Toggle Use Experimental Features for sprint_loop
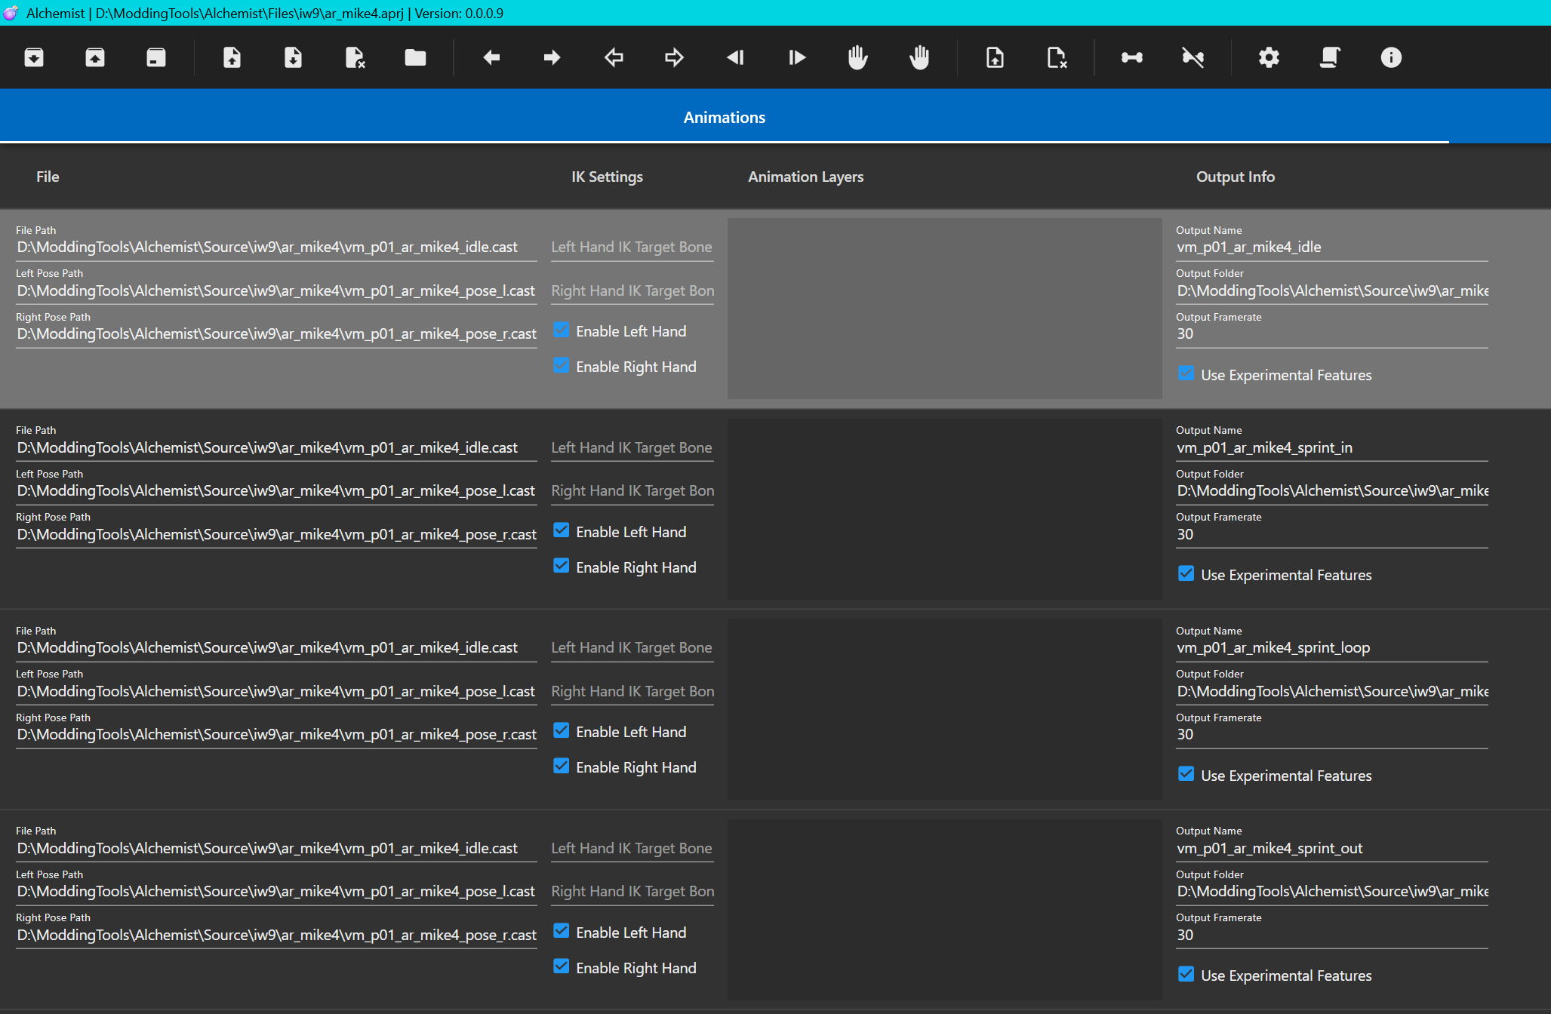Image resolution: width=1551 pixels, height=1014 pixels. point(1186,774)
